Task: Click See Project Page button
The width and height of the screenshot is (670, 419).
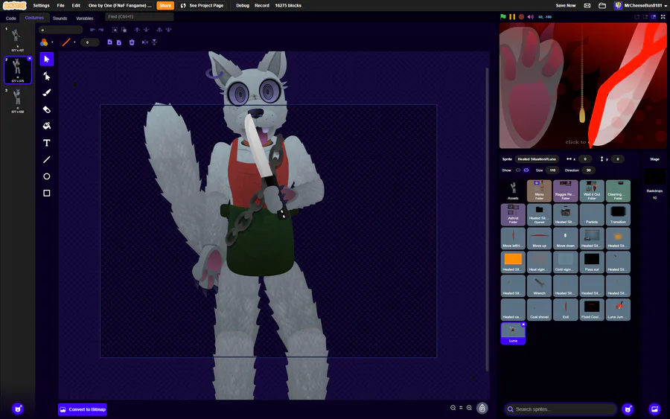Action: point(202,5)
